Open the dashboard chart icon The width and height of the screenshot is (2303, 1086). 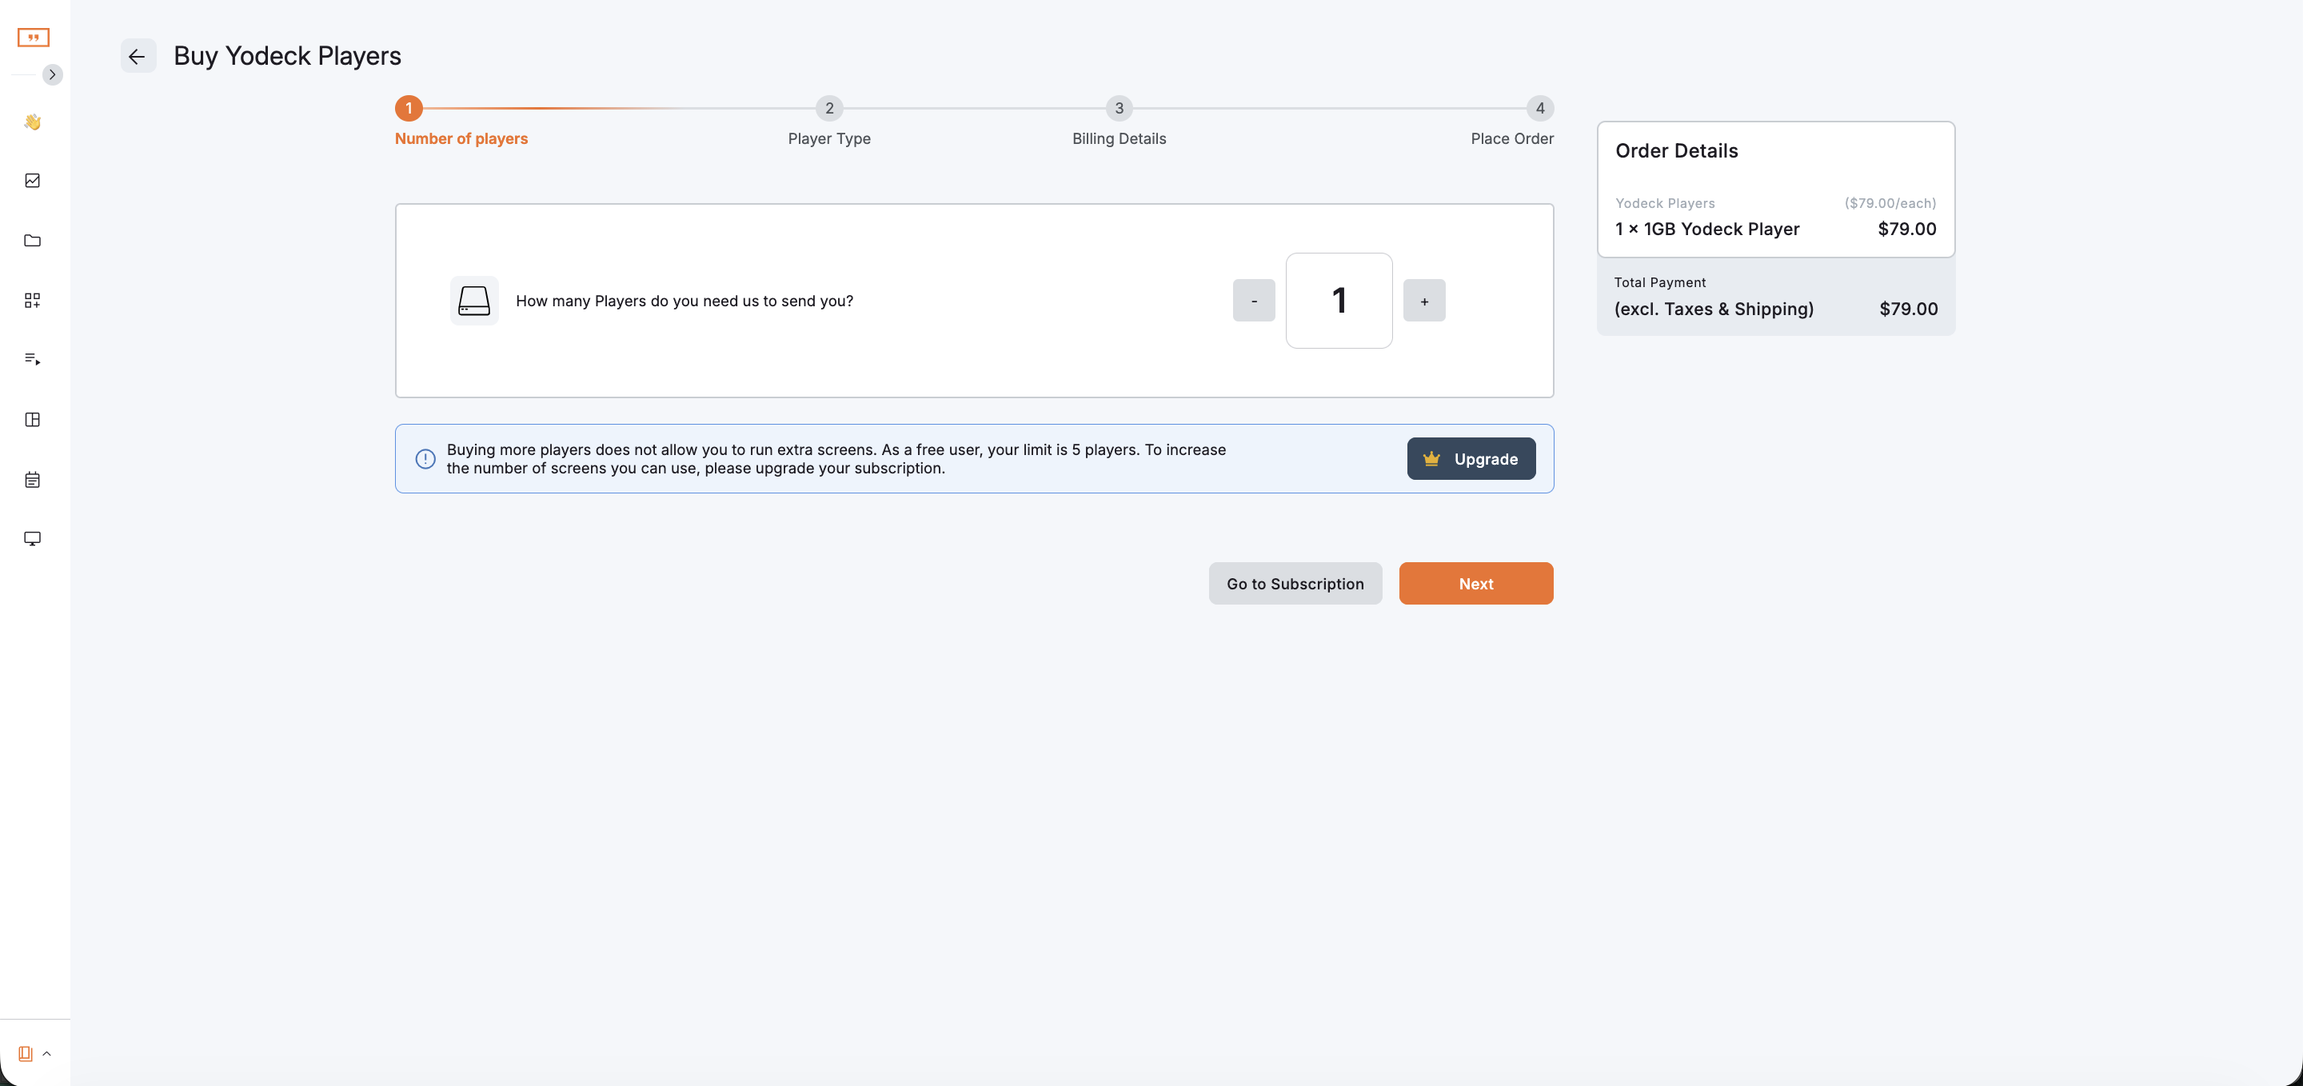[33, 181]
